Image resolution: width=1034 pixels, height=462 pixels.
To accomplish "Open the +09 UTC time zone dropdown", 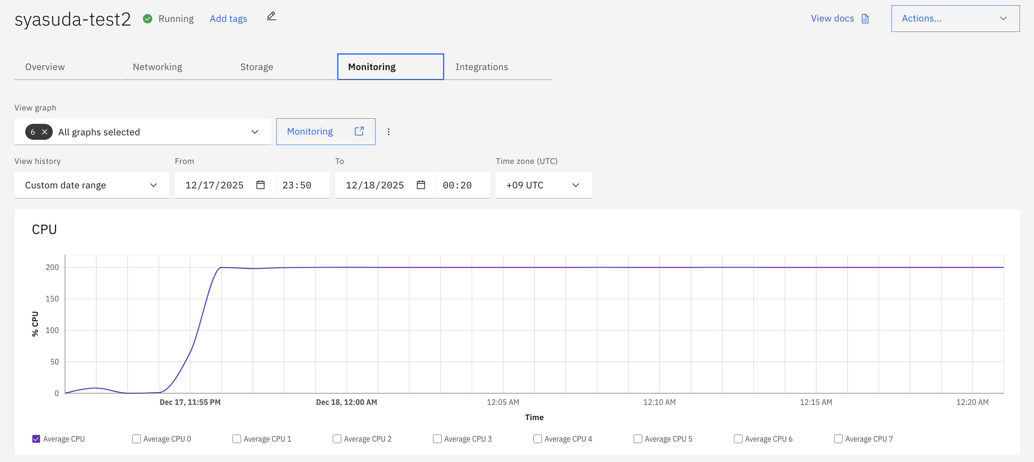I will [543, 185].
